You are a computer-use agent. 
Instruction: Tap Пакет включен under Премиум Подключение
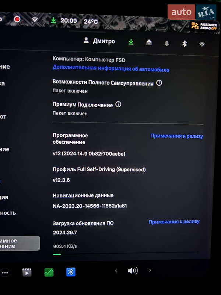(70, 113)
